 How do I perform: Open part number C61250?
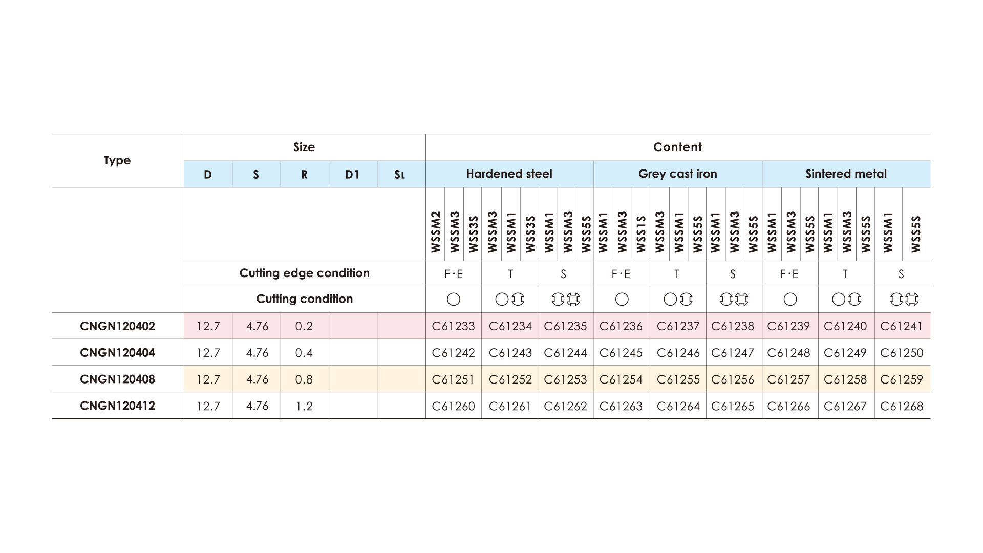tap(901, 353)
